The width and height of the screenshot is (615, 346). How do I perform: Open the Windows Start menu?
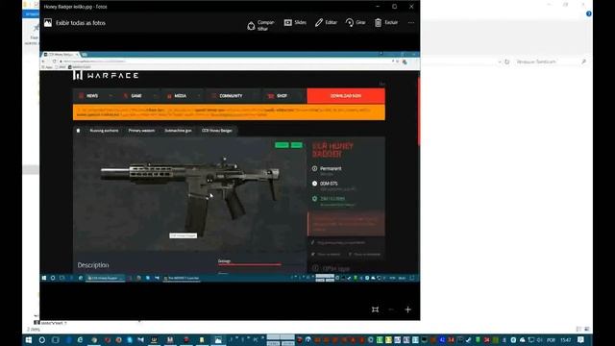tap(29, 340)
